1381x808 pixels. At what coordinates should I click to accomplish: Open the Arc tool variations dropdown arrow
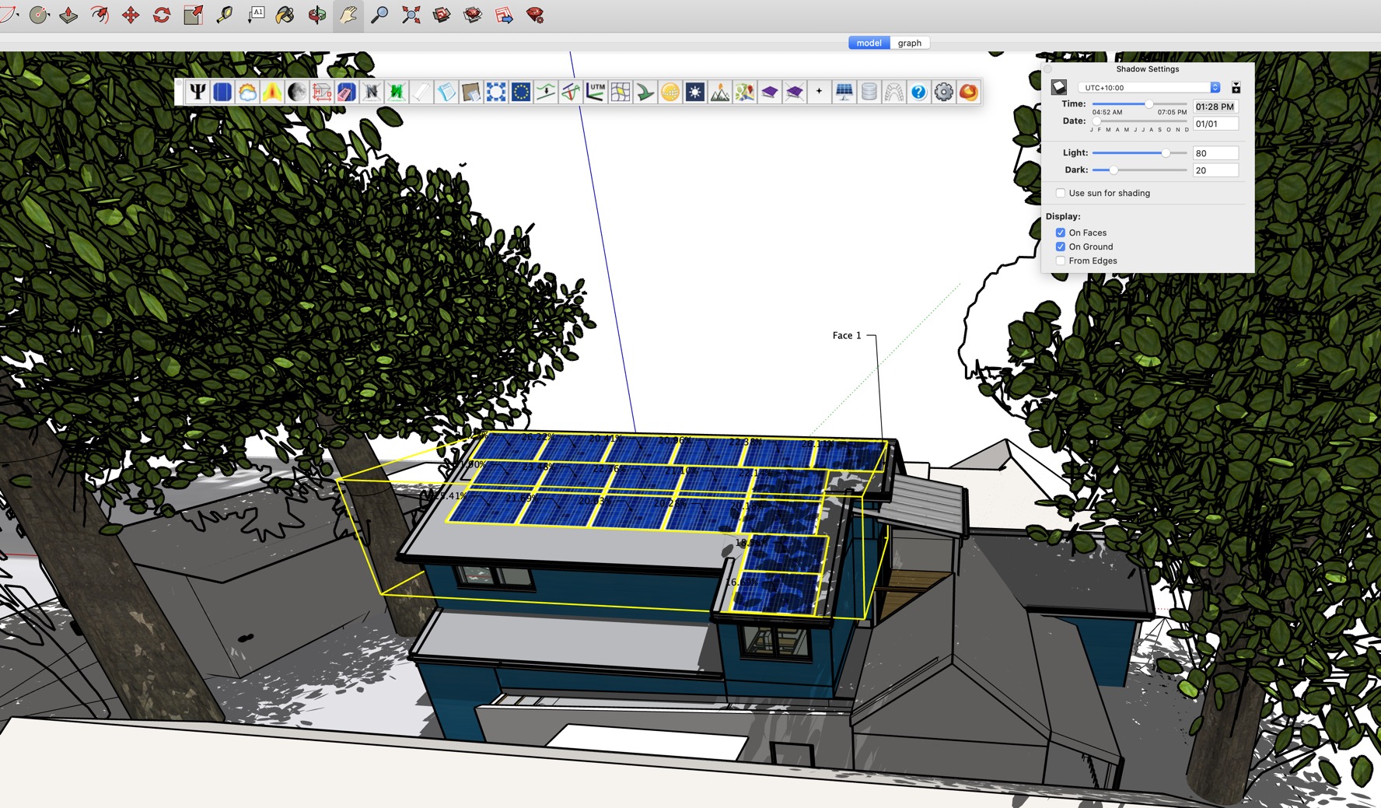click(x=16, y=16)
